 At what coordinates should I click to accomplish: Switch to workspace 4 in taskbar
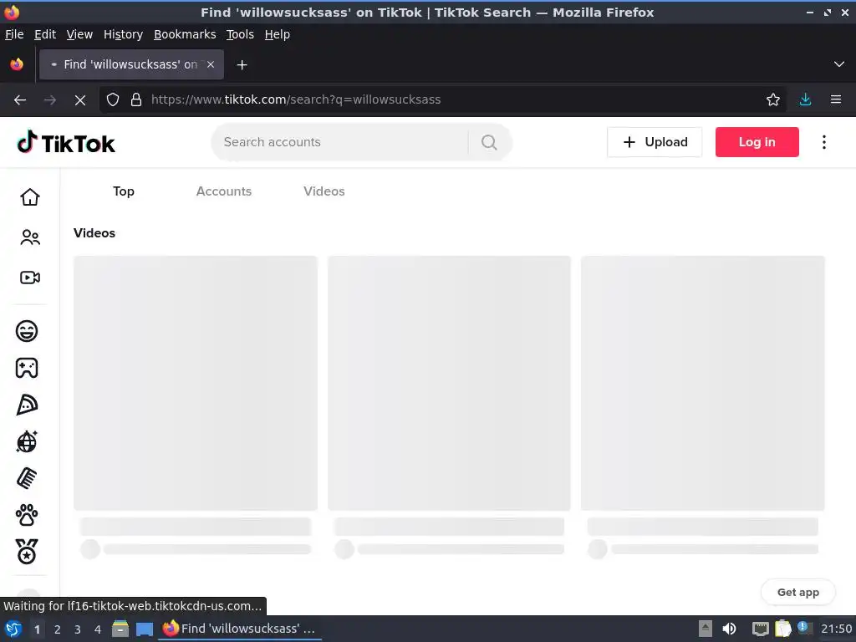98,629
